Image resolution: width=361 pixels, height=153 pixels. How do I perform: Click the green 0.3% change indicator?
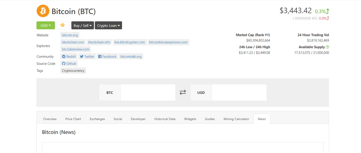[322, 11]
